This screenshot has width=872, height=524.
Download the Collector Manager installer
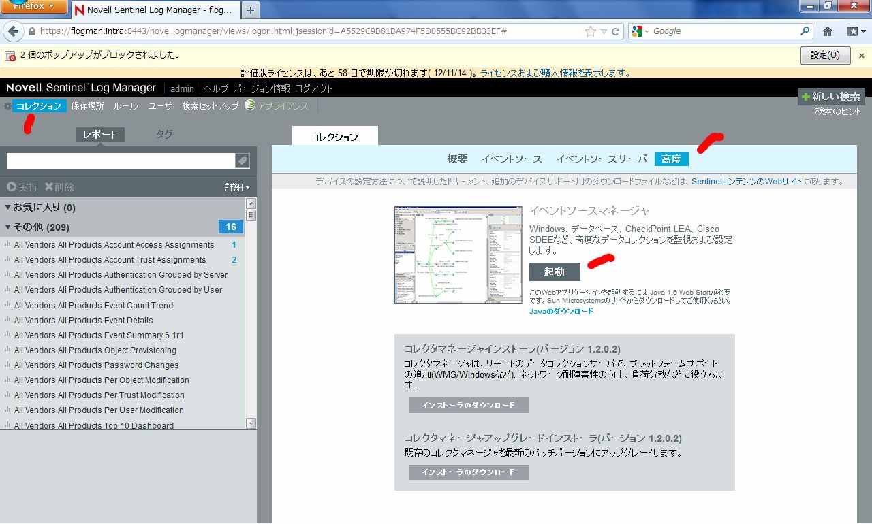469,406
